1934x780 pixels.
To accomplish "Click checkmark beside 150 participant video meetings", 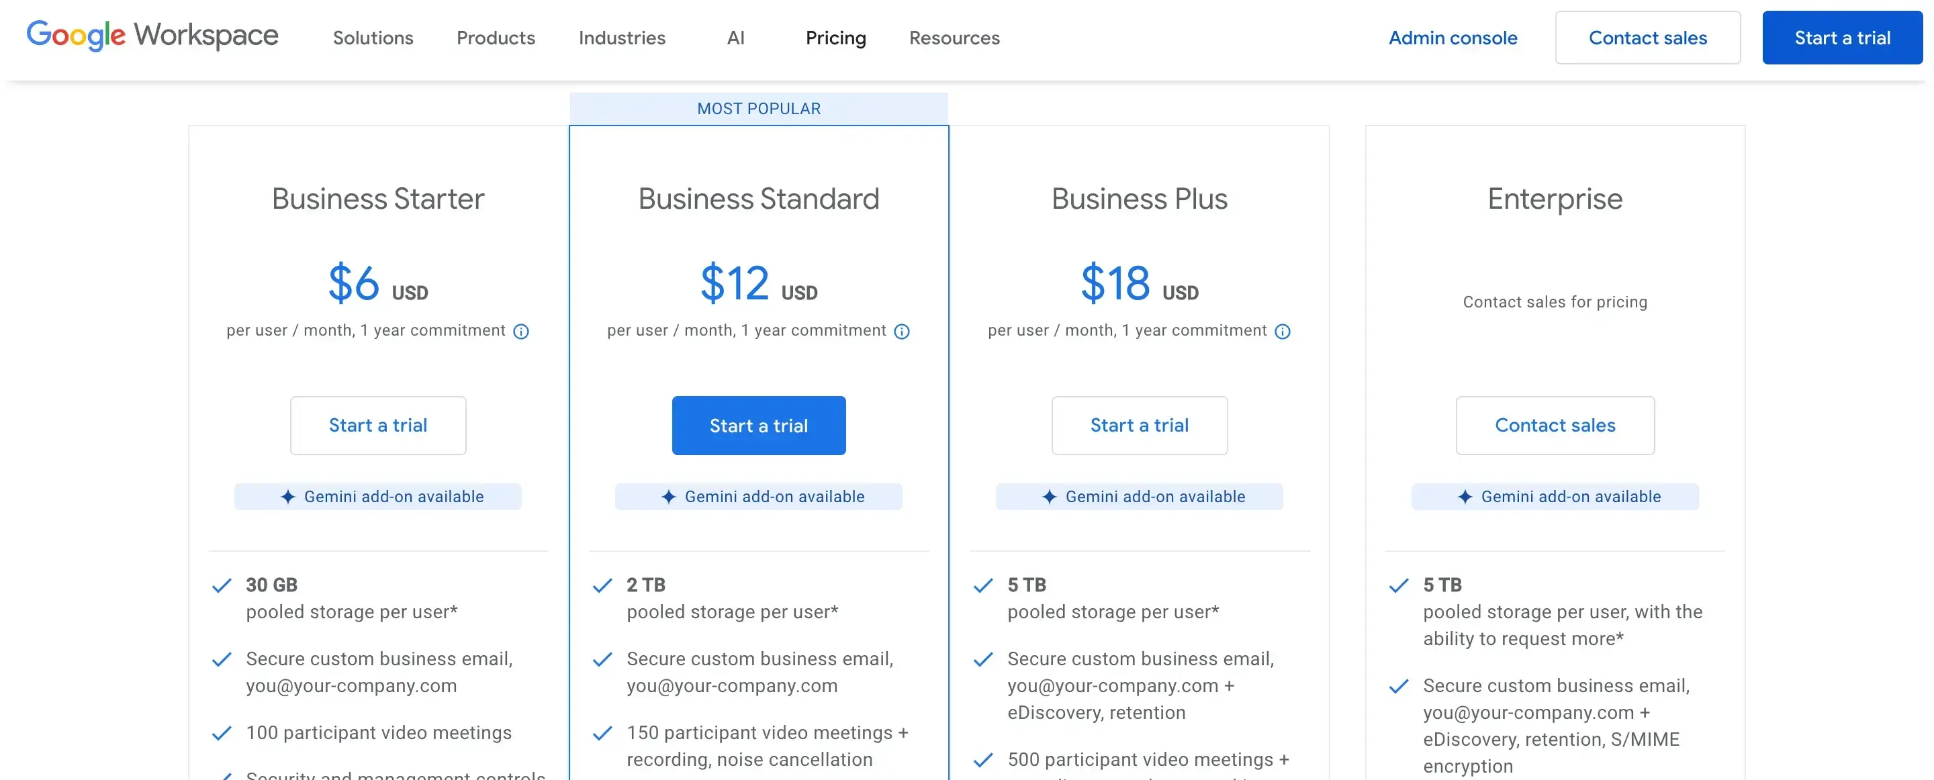I will coord(602,734).
